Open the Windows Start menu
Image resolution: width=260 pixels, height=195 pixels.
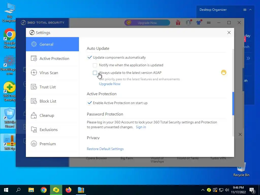click(x=6, y=190)
